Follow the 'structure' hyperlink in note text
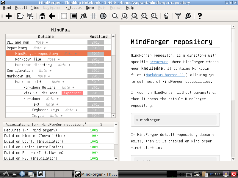This screenshot has width=238, height=178. (x=159, y=62)
